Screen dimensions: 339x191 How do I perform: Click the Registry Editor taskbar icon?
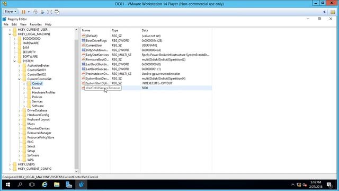[81, 185]
